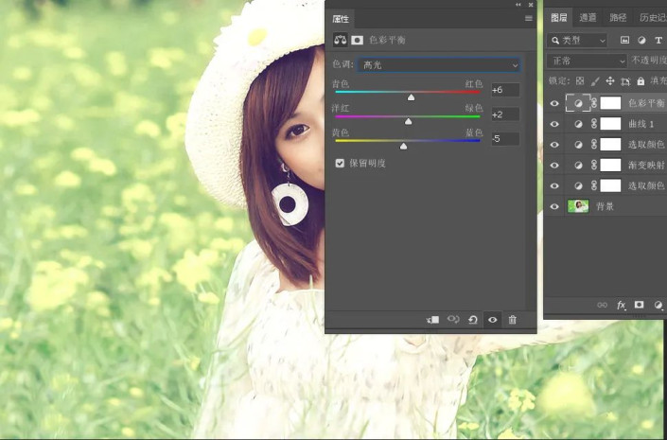667x440 pixels.
Task: Click the lock position move icon
Action: tap(609, 81)
